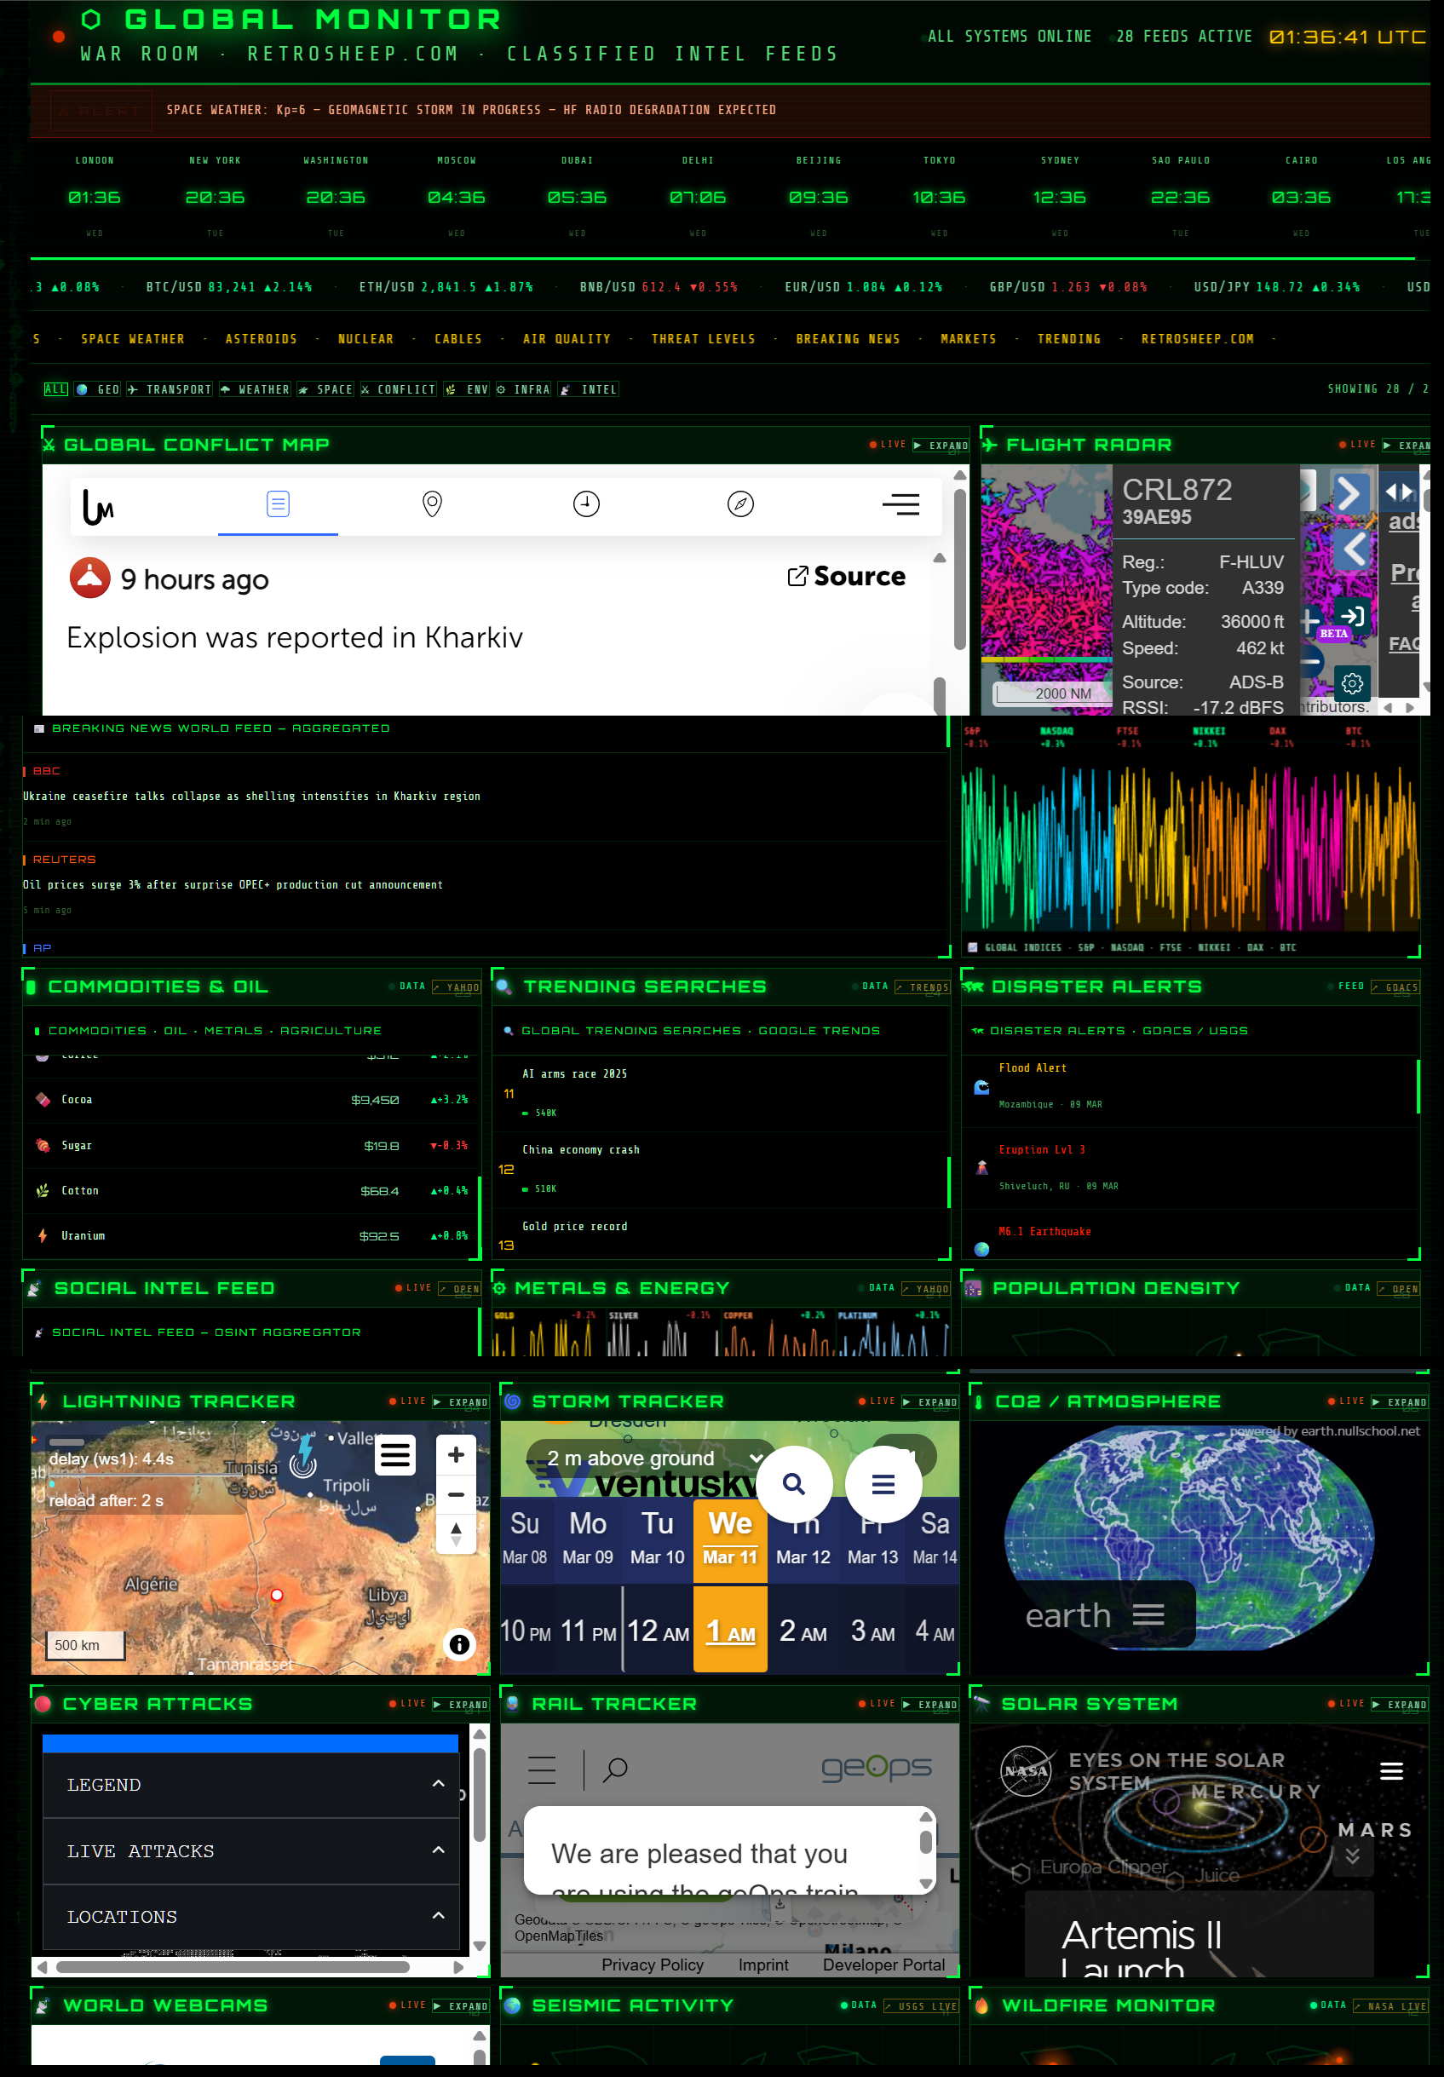Open the Lightning Tracker layers menu icon
The image size is (1444, 2077).
(x=395, y=1456)
